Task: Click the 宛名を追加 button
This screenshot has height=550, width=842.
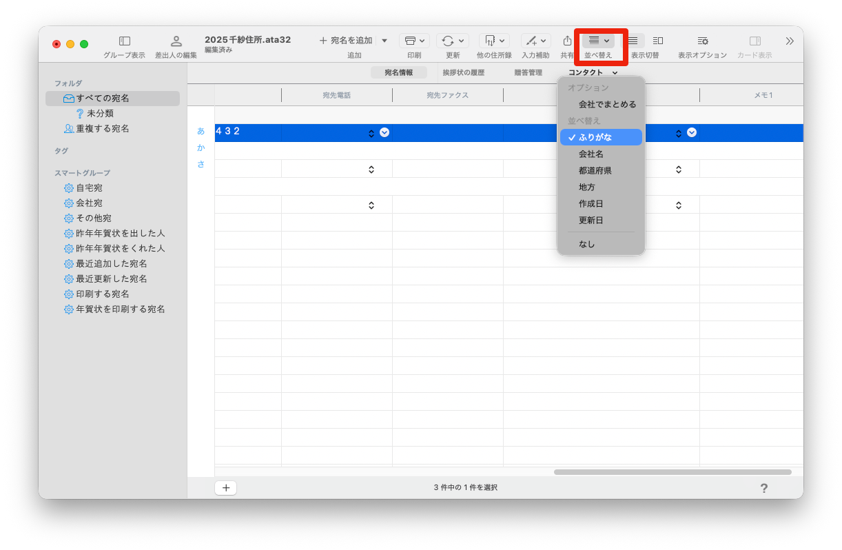Action: [x=346, y=41]
